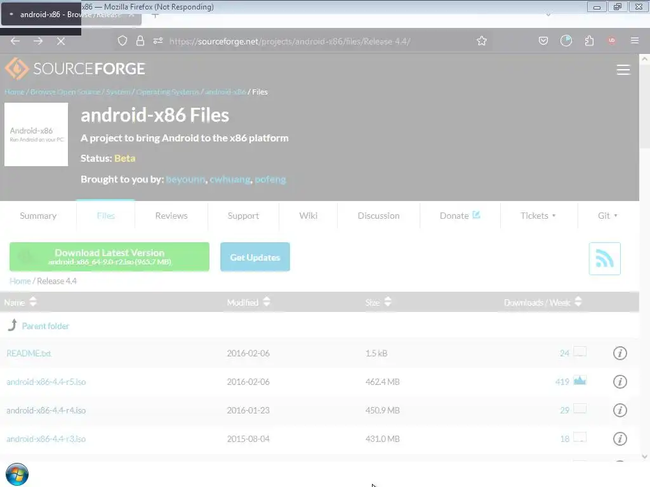Download android-x86-4.4-r5.iso
The width and height of the screenshot is (650, 487).
coord(46,382)
